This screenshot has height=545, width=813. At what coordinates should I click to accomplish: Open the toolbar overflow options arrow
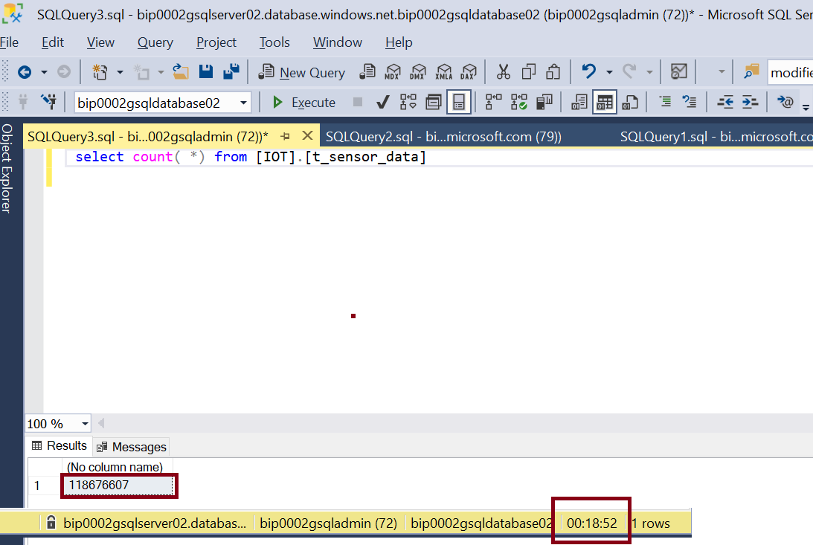[x=806, y=107]
